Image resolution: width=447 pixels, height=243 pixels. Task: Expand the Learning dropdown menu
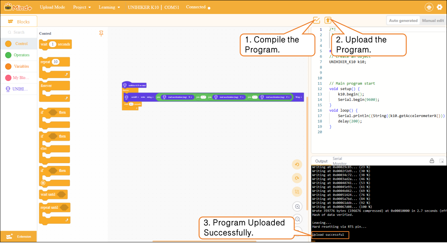point(109,7)
